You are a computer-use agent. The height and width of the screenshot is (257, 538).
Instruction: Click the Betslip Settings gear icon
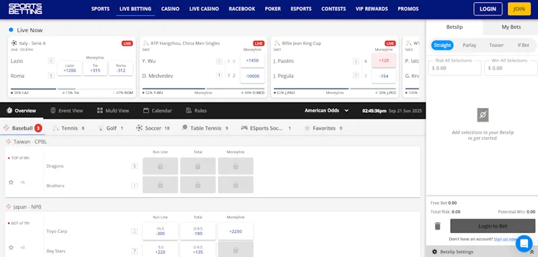tap(434, 252)
